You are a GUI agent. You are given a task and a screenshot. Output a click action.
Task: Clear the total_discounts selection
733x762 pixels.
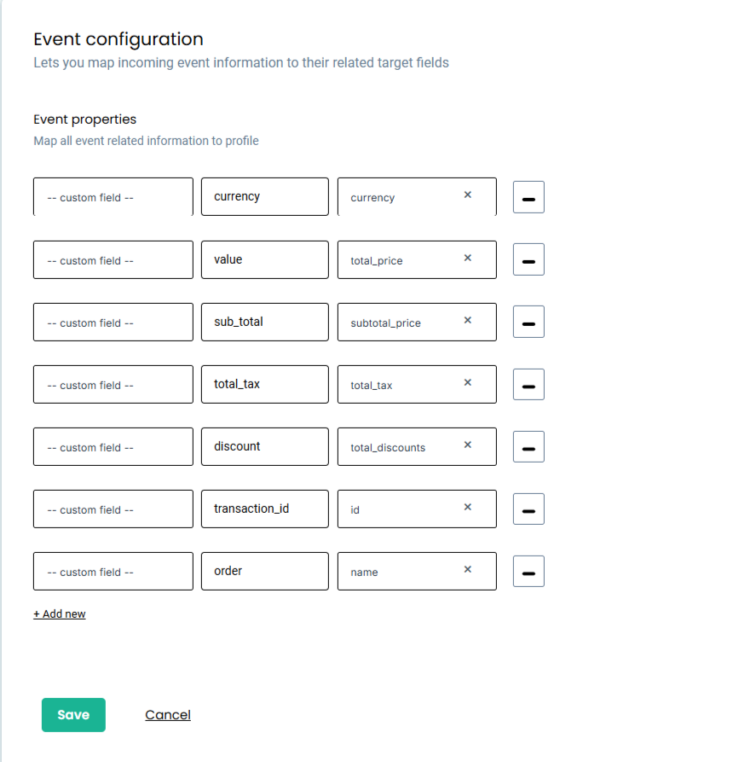(x=467, y=445)
